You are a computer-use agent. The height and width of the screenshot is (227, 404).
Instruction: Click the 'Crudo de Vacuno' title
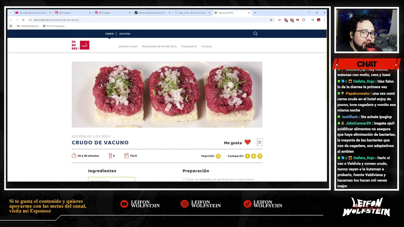tap(100, 143)
